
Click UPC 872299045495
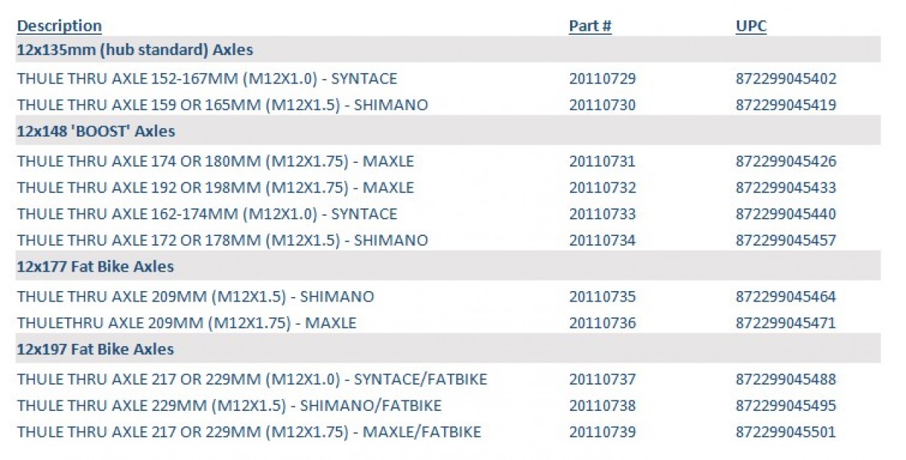tap(786, 406)
